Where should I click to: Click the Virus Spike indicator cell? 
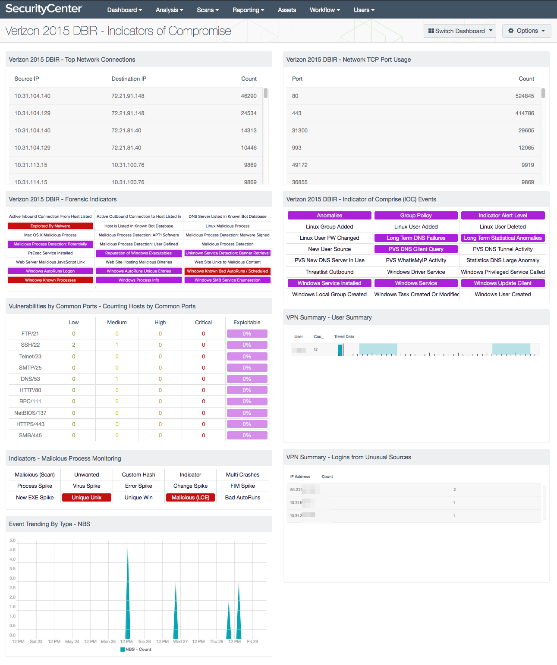click(x=87, y=486)
